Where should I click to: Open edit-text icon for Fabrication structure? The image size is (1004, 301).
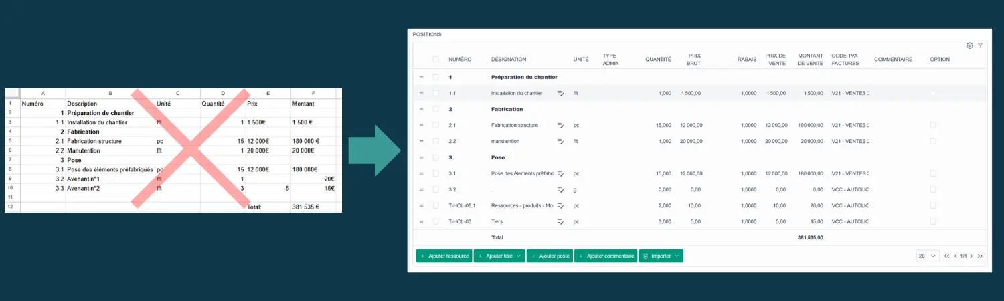point(561,125)
